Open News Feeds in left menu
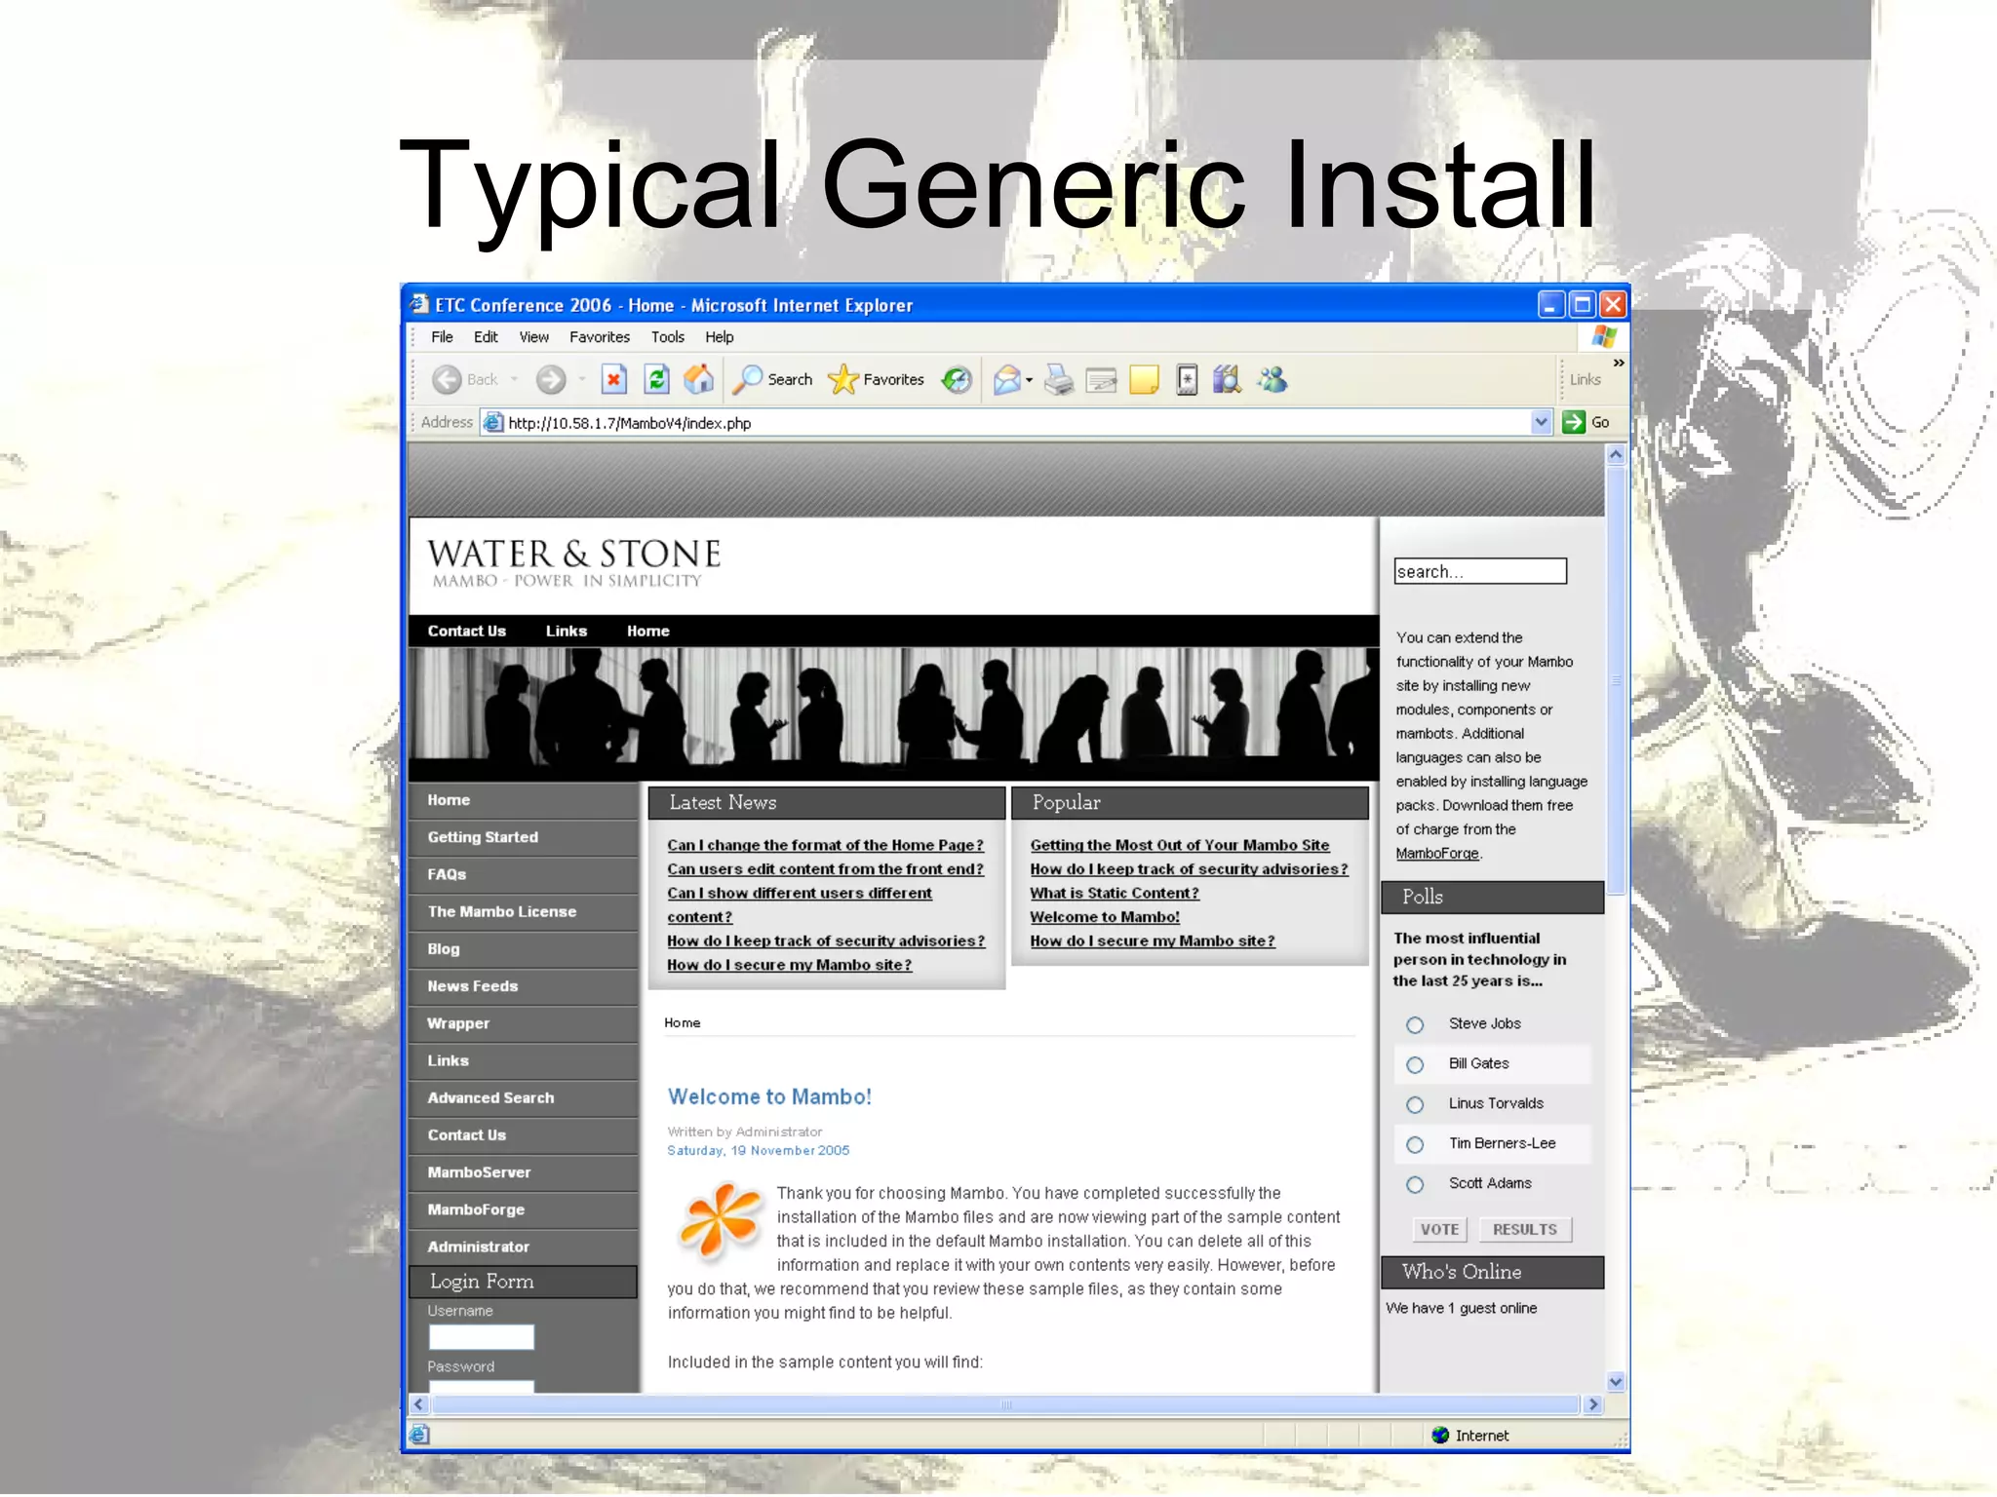 pos(523,986)
